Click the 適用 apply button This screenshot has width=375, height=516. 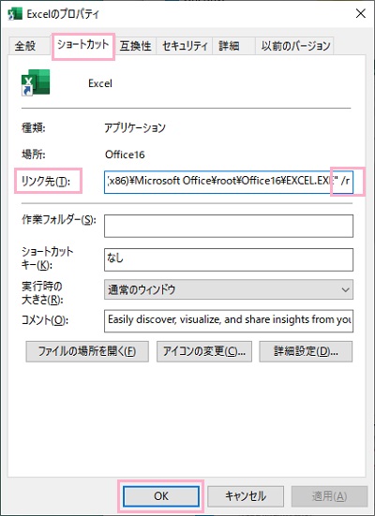tap(329, 496)
